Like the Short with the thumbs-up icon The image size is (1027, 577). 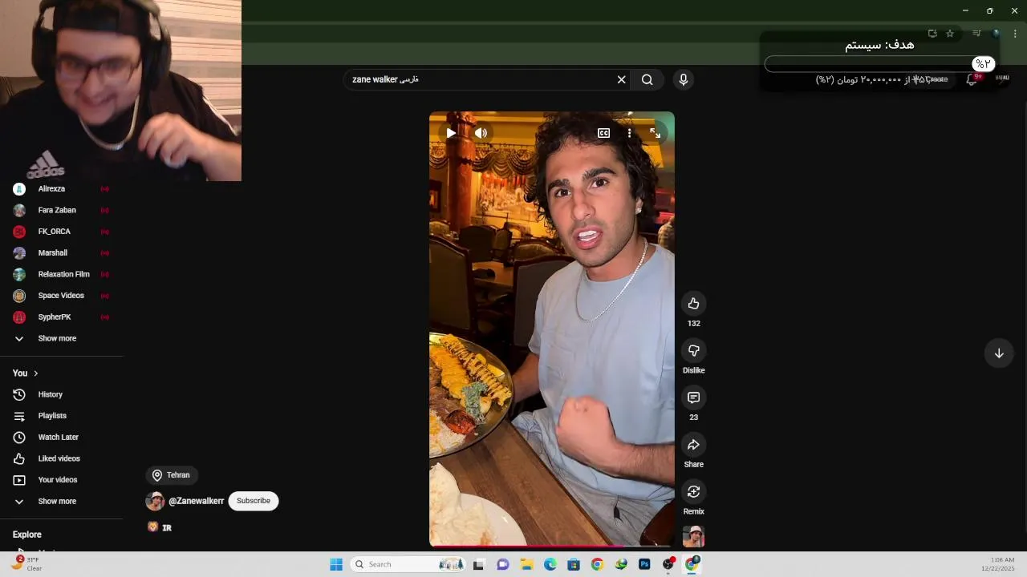point(693,303)
